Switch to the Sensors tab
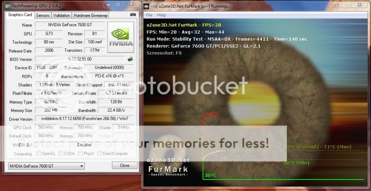371x191 pixels. pos(43,15)
